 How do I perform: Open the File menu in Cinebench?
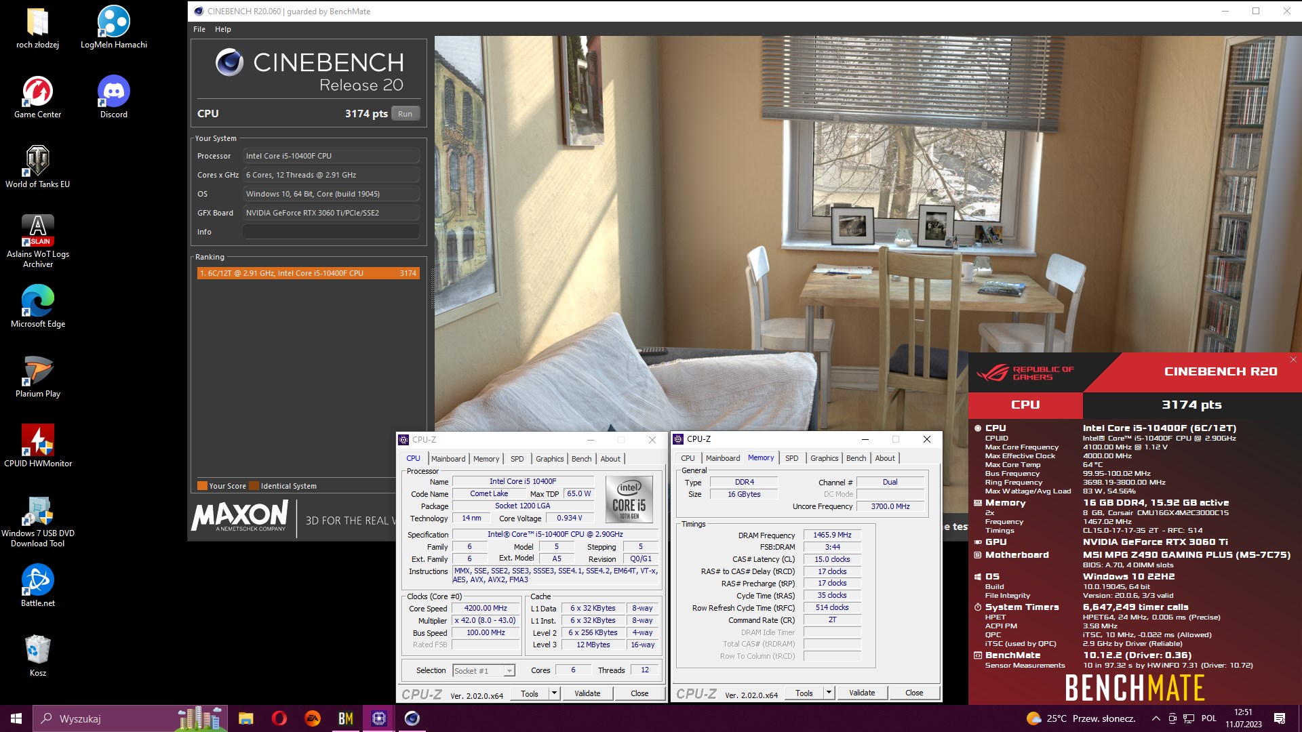pyautogui.click(x=199, y=29)
